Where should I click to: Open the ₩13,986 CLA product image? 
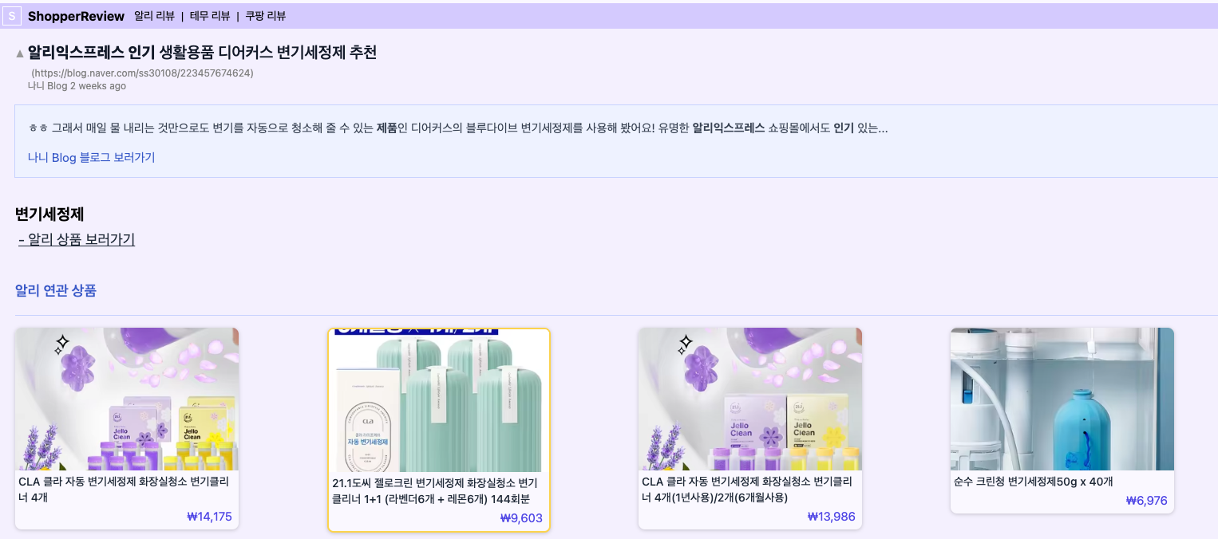[750, 399]
